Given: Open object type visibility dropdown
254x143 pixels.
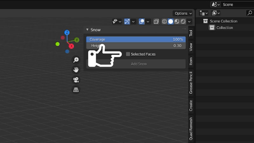Looking at the screenshot, I should click(117, 22).
